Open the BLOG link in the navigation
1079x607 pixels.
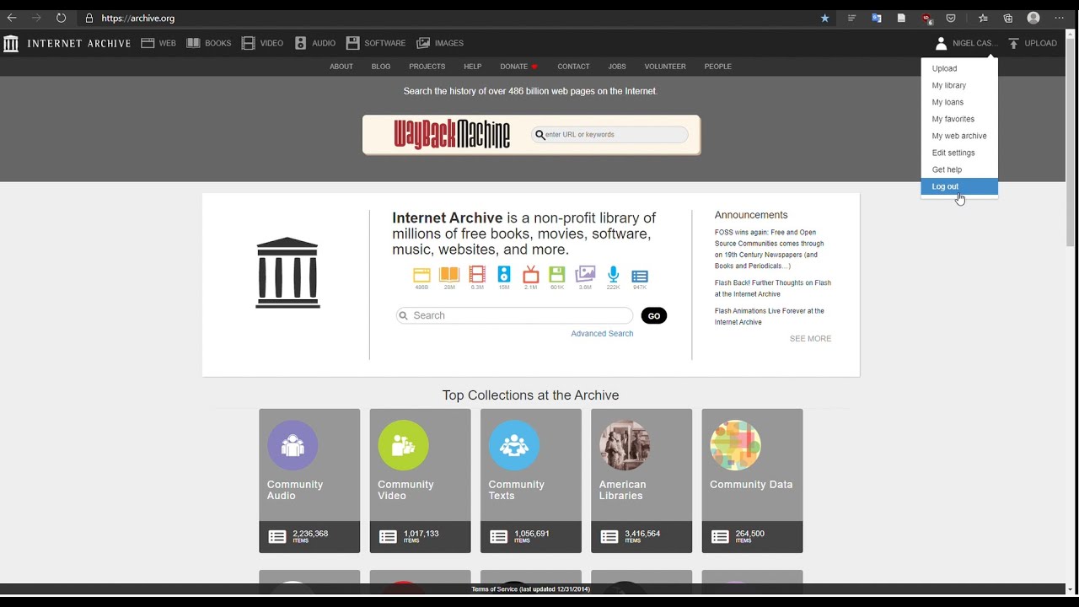(381, 67)
